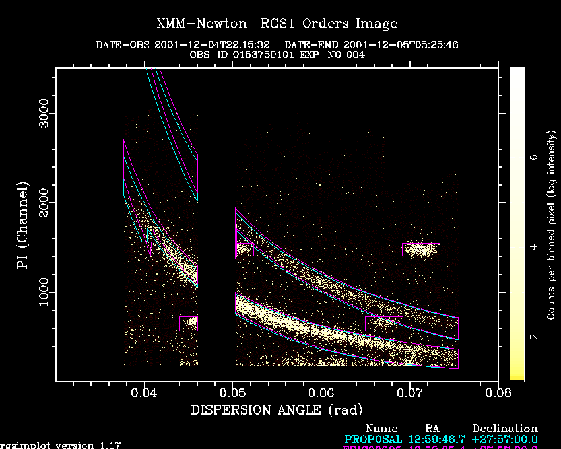Click the DATE-OBS 2001-12-04T22:15:32 text
This screenshot has height=449, width=561.
point(183,45)
